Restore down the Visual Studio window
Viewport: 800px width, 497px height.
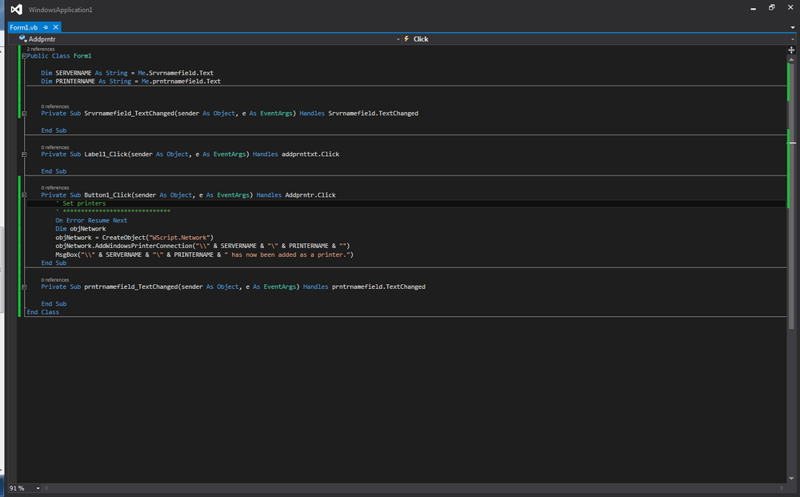772,8
